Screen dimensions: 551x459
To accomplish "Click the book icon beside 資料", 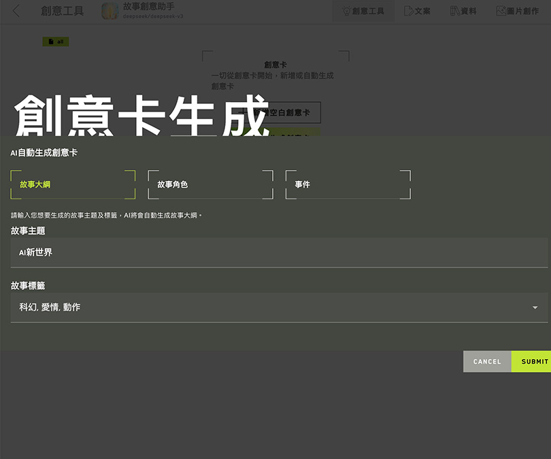I will pyautogui.click(x=454, y=11).
